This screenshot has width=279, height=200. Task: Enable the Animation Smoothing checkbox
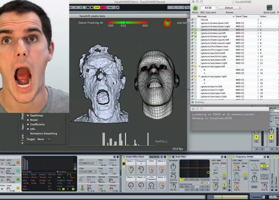[28, 134]
